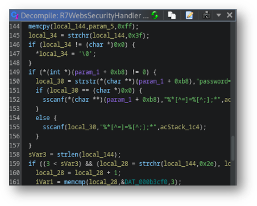Click memcmp on line 161
This screenshot has height=206, width=257.
(74, 182)
